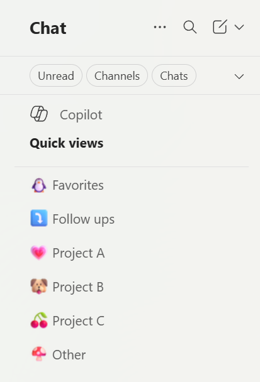Screen dimensions: 260x382
Task: Open the search magnifier icon
Action: point(190,27)
